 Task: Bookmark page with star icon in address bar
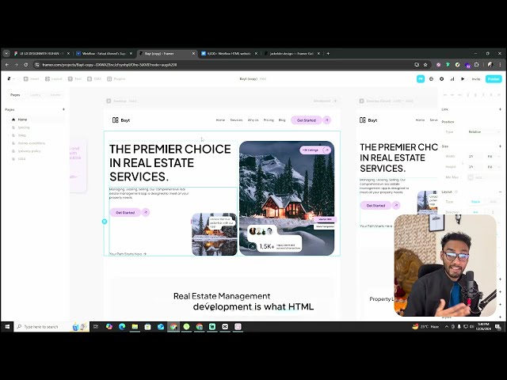point(425,65)
